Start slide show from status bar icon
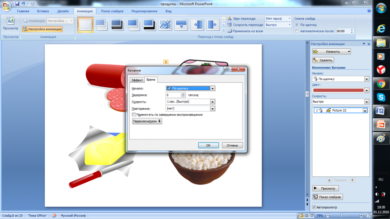Screen dimensions: 390x219 tap(312, 216)
